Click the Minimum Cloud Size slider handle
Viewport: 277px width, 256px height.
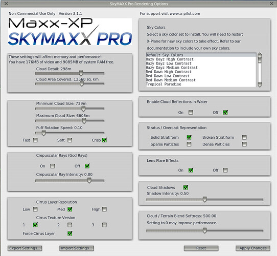click(x=83, y=109)
